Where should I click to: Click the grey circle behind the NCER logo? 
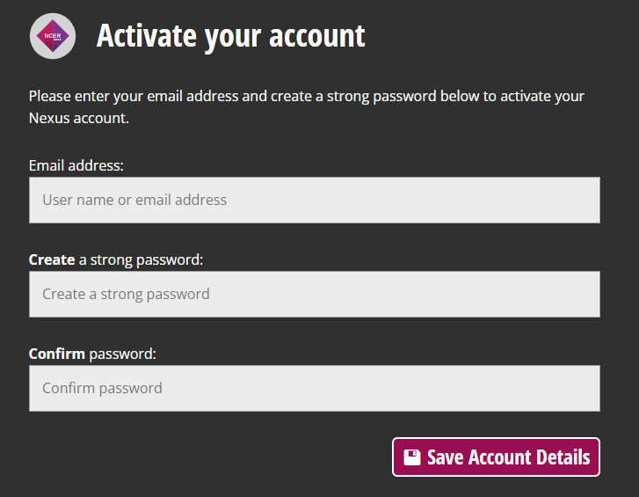point(53,36)
